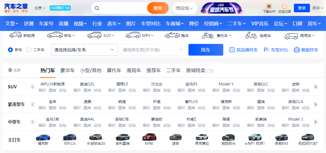Open the 818 全球汽车节 banner
326x153 pixels.
click(x=221, y=8)
